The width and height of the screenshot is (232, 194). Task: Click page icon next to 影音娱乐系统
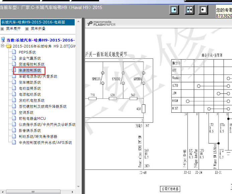(x=14, y=130)
